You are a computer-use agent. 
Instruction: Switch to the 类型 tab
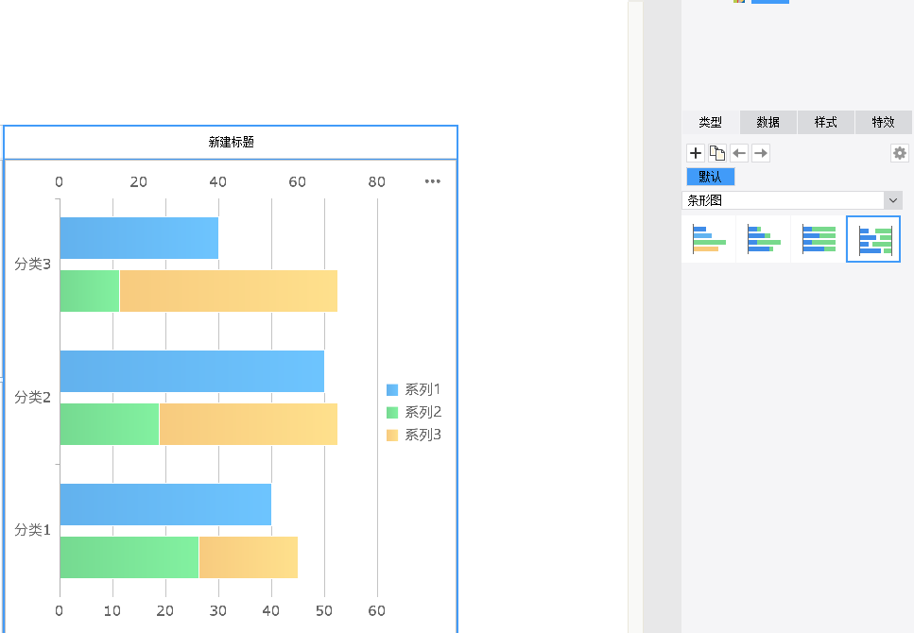pyautogui.click(x=711, y=123)
